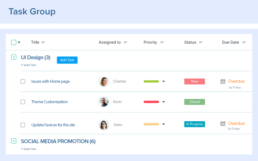Open priority dropdown for Kevin's task
258x161 pixels.
(164, 102)
